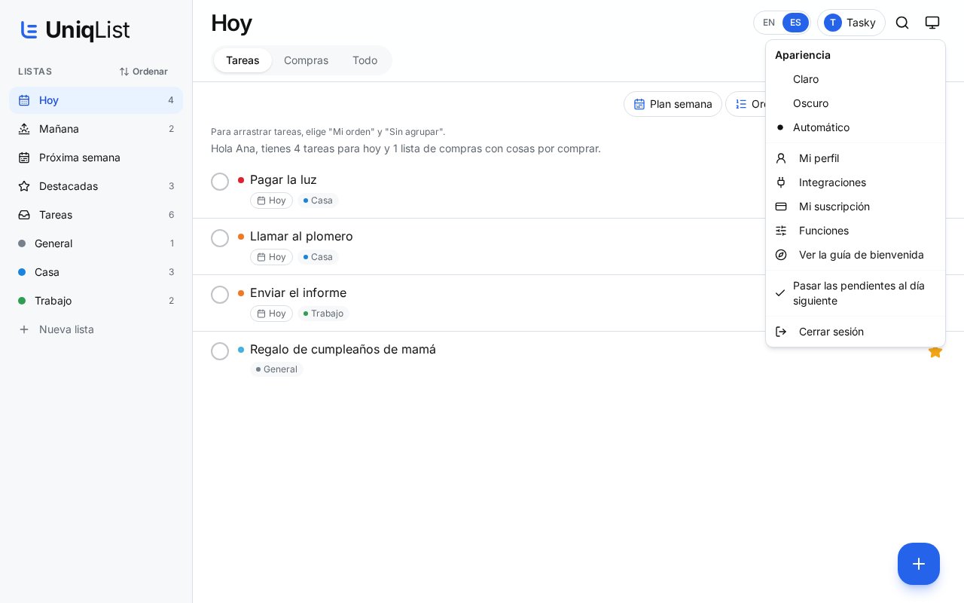964x603 pixels.
Task: Open the Trabajo list with green dot
Action: pyautogui.click(x=96, y=301)
